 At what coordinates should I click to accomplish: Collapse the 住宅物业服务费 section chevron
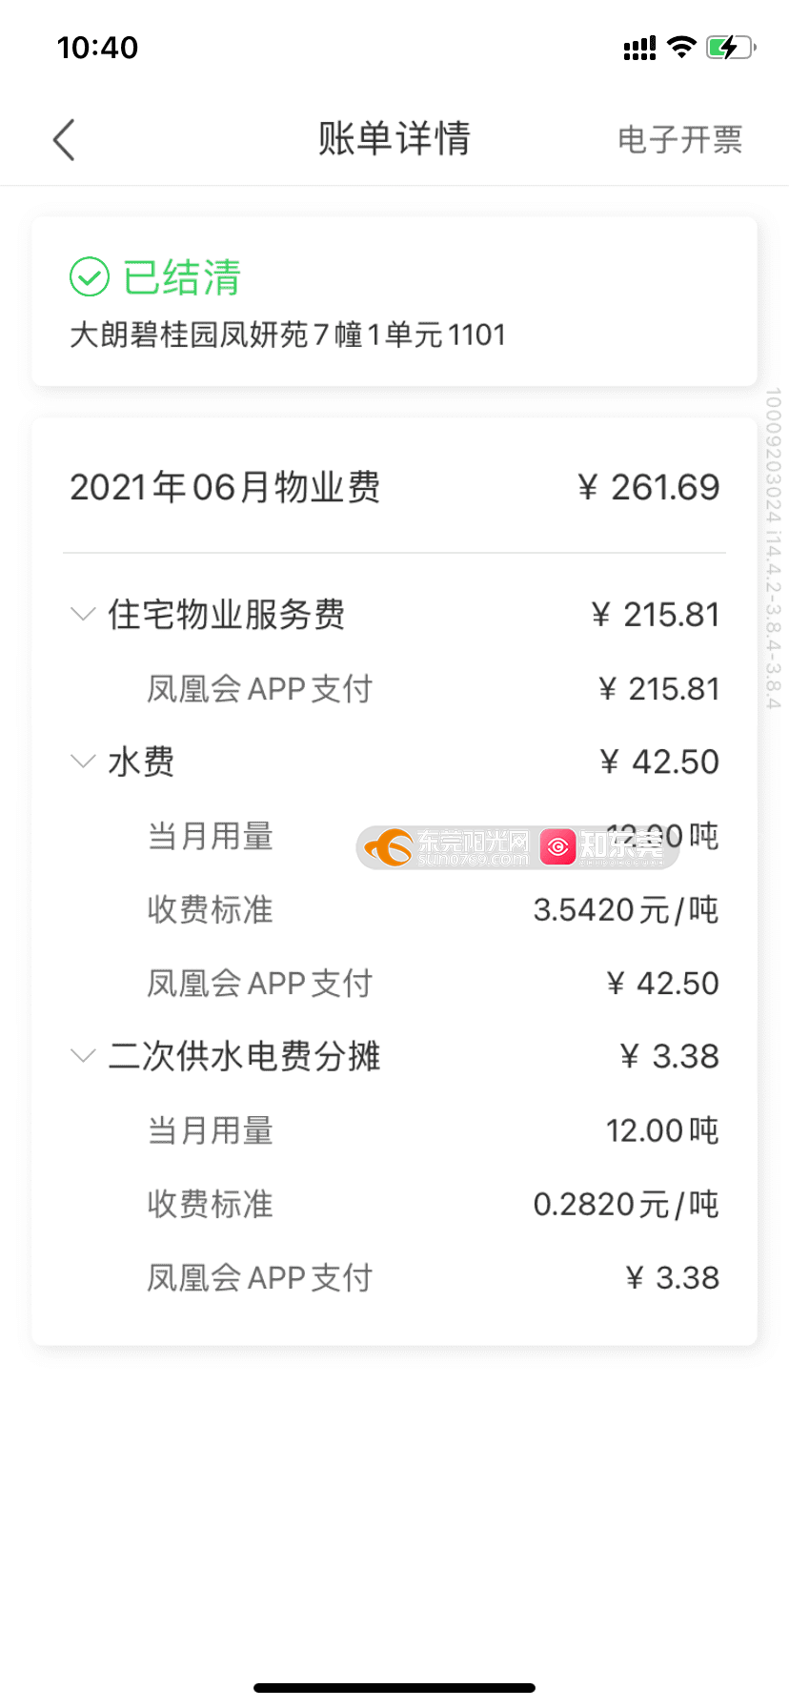(84, 614)
